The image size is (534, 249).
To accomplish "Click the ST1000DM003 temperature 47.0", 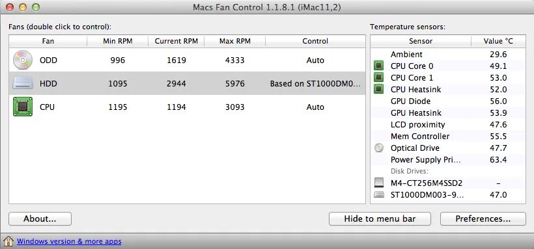I will pyautogui.click(x=498, y=195).
